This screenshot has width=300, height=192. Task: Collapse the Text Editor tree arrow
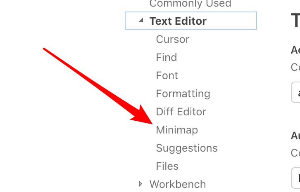141,21
